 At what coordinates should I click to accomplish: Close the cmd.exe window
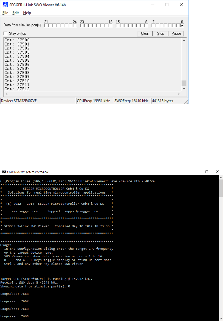[x=217, y=172]
